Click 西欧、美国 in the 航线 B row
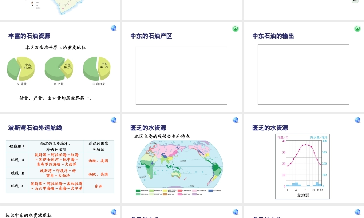This screenshot has width=364, height=218. pos(98,174)
